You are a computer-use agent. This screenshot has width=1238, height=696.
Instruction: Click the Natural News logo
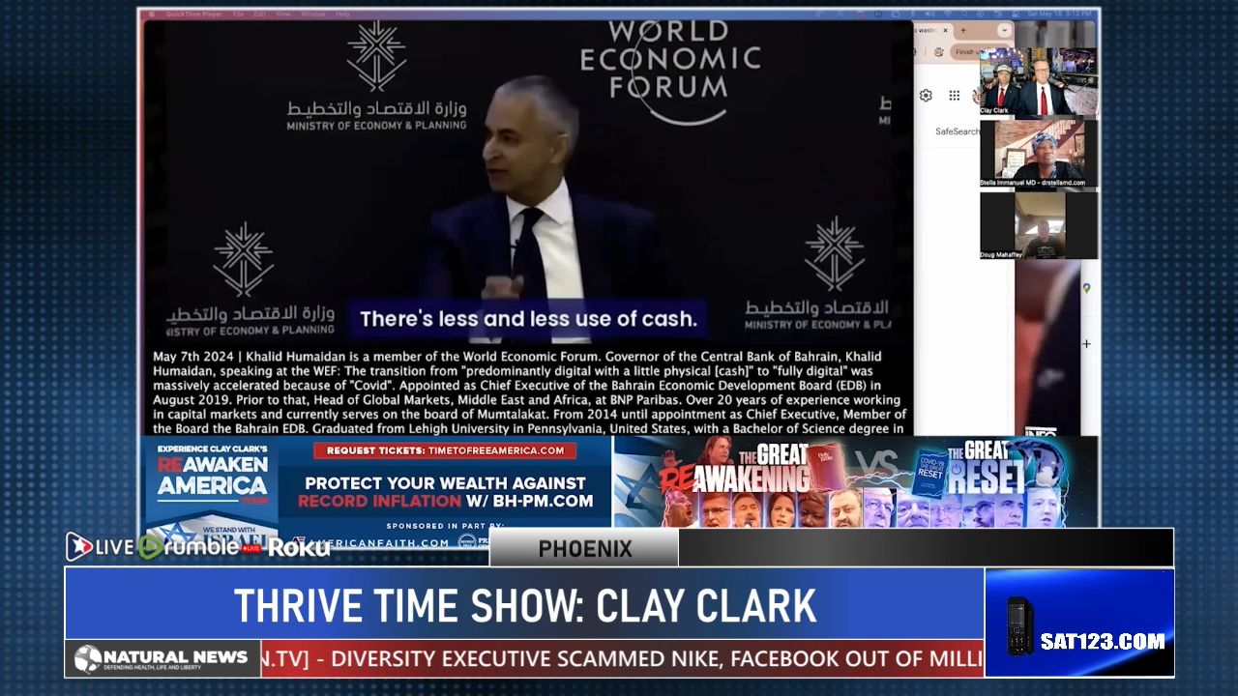162,658
